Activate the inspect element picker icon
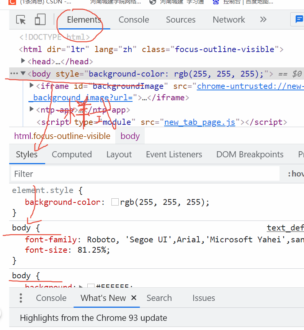 pyautogui.click(x=21, y=20)
